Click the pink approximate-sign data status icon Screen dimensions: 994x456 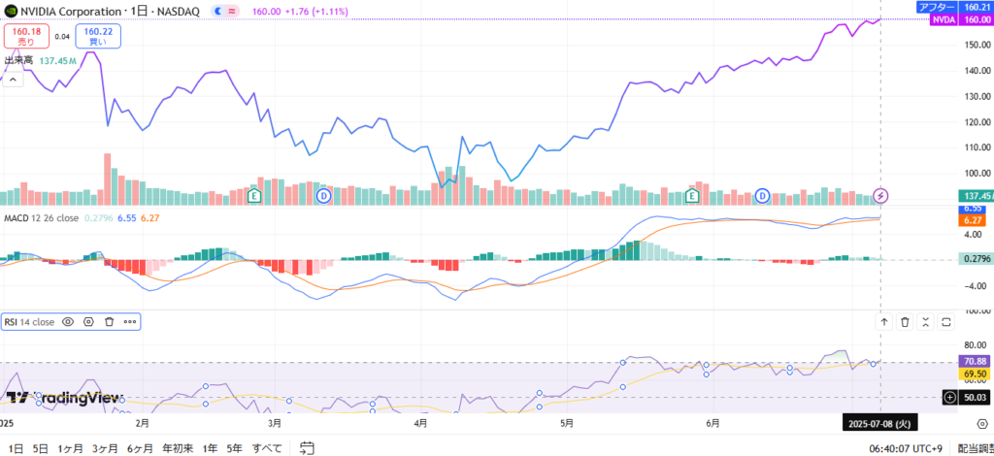tap(232, 12)
